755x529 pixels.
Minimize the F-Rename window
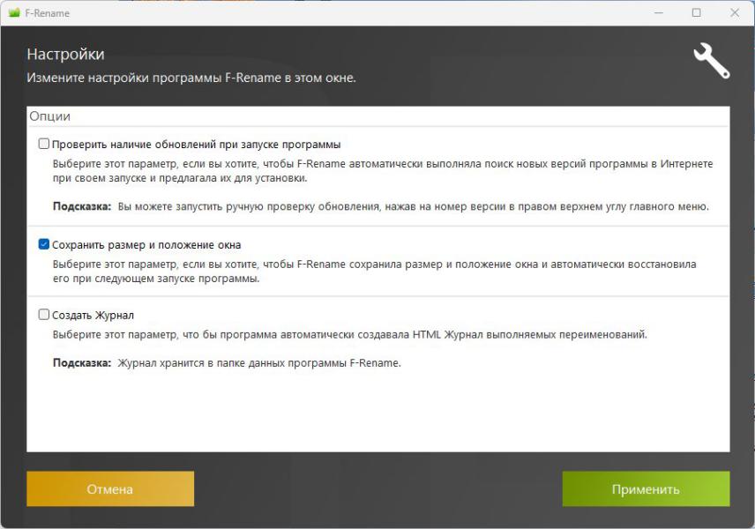pyautogui.click(x=659, y=13)
